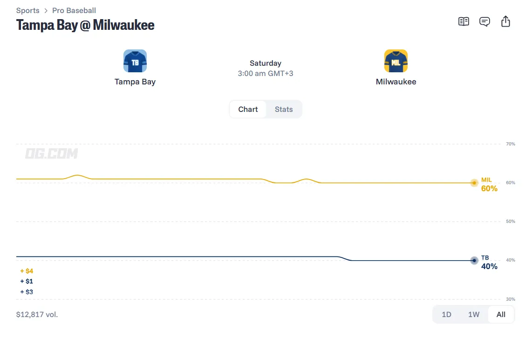Switch to the Chart view
Image resolution: width=532 pixels, height=339 pixels.
tap(248, 110)
